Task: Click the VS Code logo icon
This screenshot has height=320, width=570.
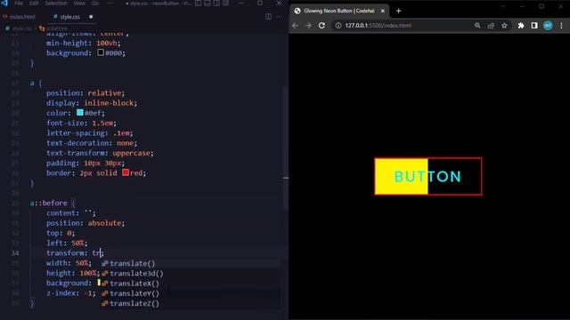Action: pos(4,3)
